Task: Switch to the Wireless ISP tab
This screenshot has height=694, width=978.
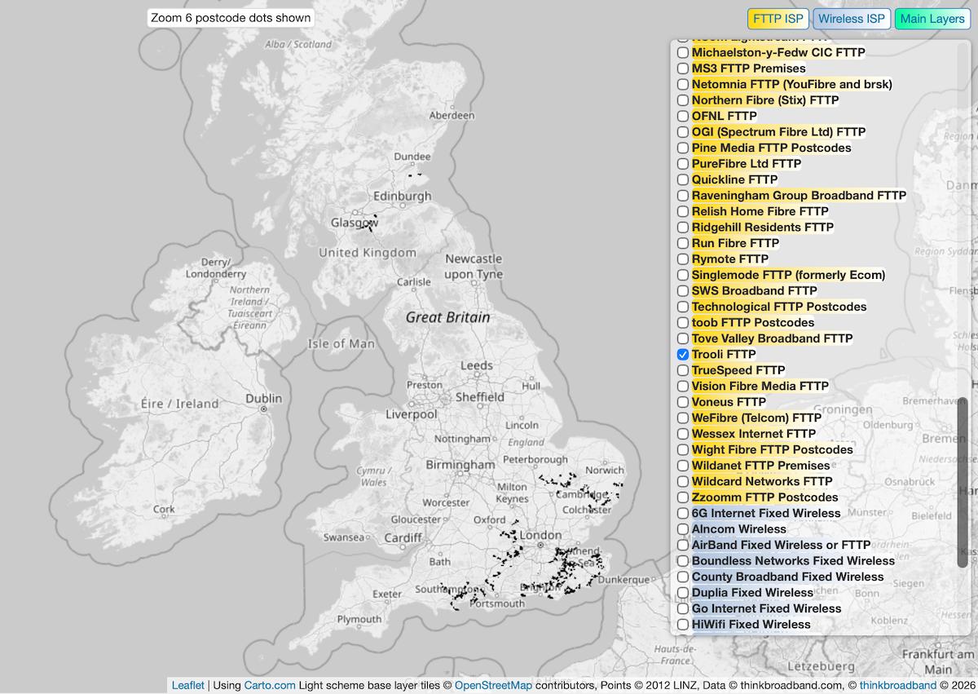Action: (852, 18)
